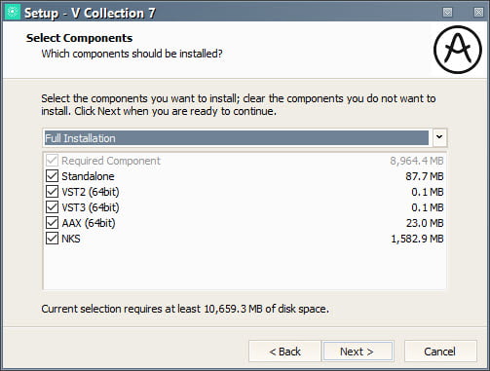Click the Required Component label
This screenshot has width=490, height=371.
click(111, 161)
